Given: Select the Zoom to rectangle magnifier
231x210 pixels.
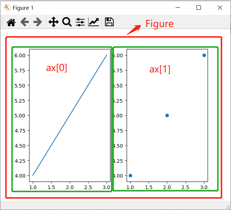Looking at the screenshot, I should [67, 22].
